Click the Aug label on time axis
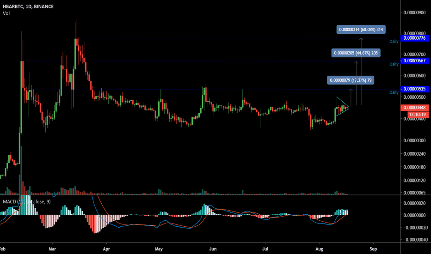 tap(319, 249)
